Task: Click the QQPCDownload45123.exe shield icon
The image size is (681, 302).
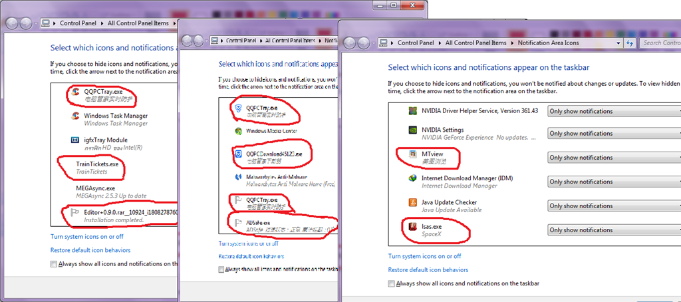Action: pos(238,154)
